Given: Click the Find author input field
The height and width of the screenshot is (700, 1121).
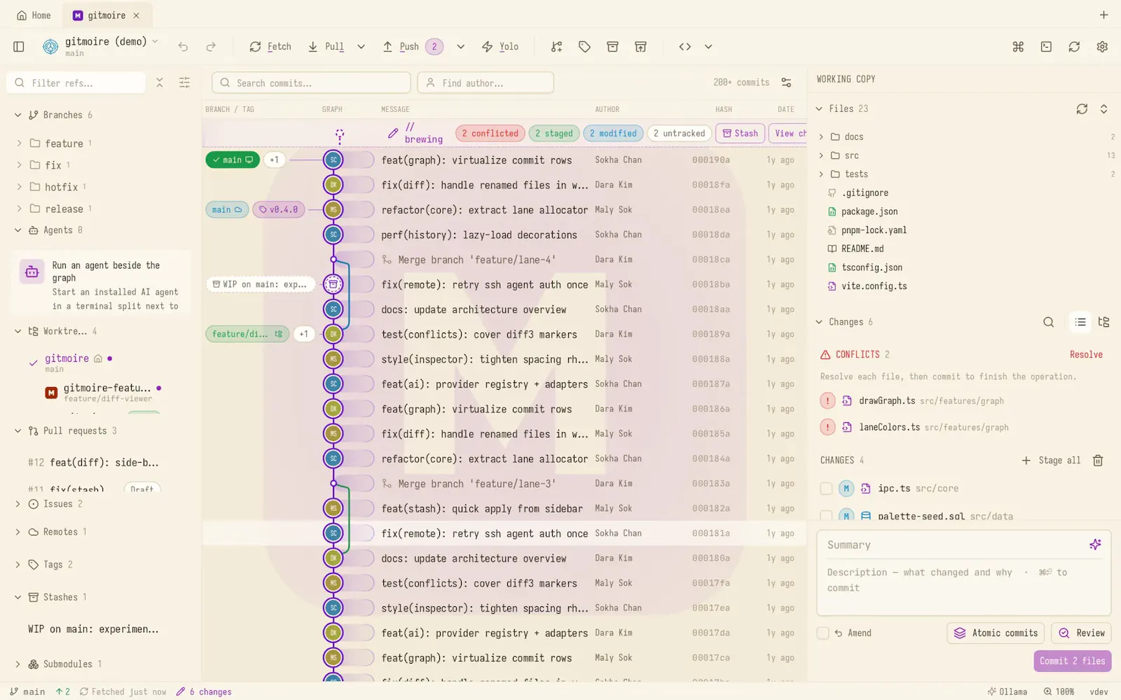Looking at the screenshot, I should coord(486,83).
